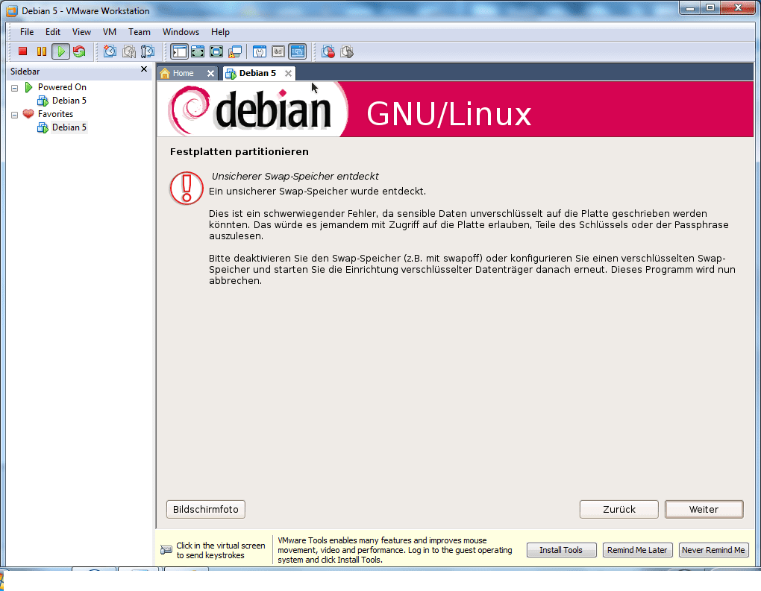The width and height of the screenshot is (761, 591).
Task: Close the Sidebar panel
Action: tap(144, 69)
